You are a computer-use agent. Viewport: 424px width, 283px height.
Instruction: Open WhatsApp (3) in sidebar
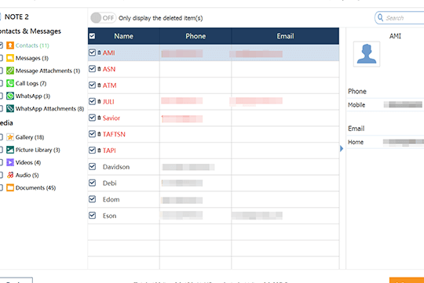[33, 96]
